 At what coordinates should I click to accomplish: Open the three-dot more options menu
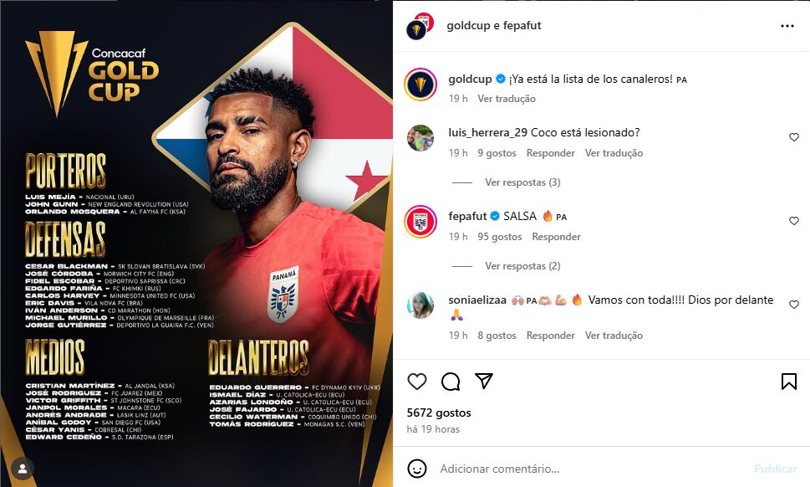(787, 26)
